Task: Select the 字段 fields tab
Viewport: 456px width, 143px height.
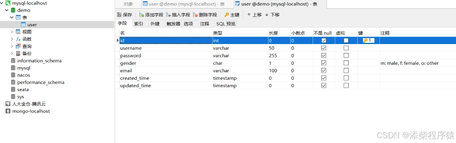Action: (x=122, y=24)
